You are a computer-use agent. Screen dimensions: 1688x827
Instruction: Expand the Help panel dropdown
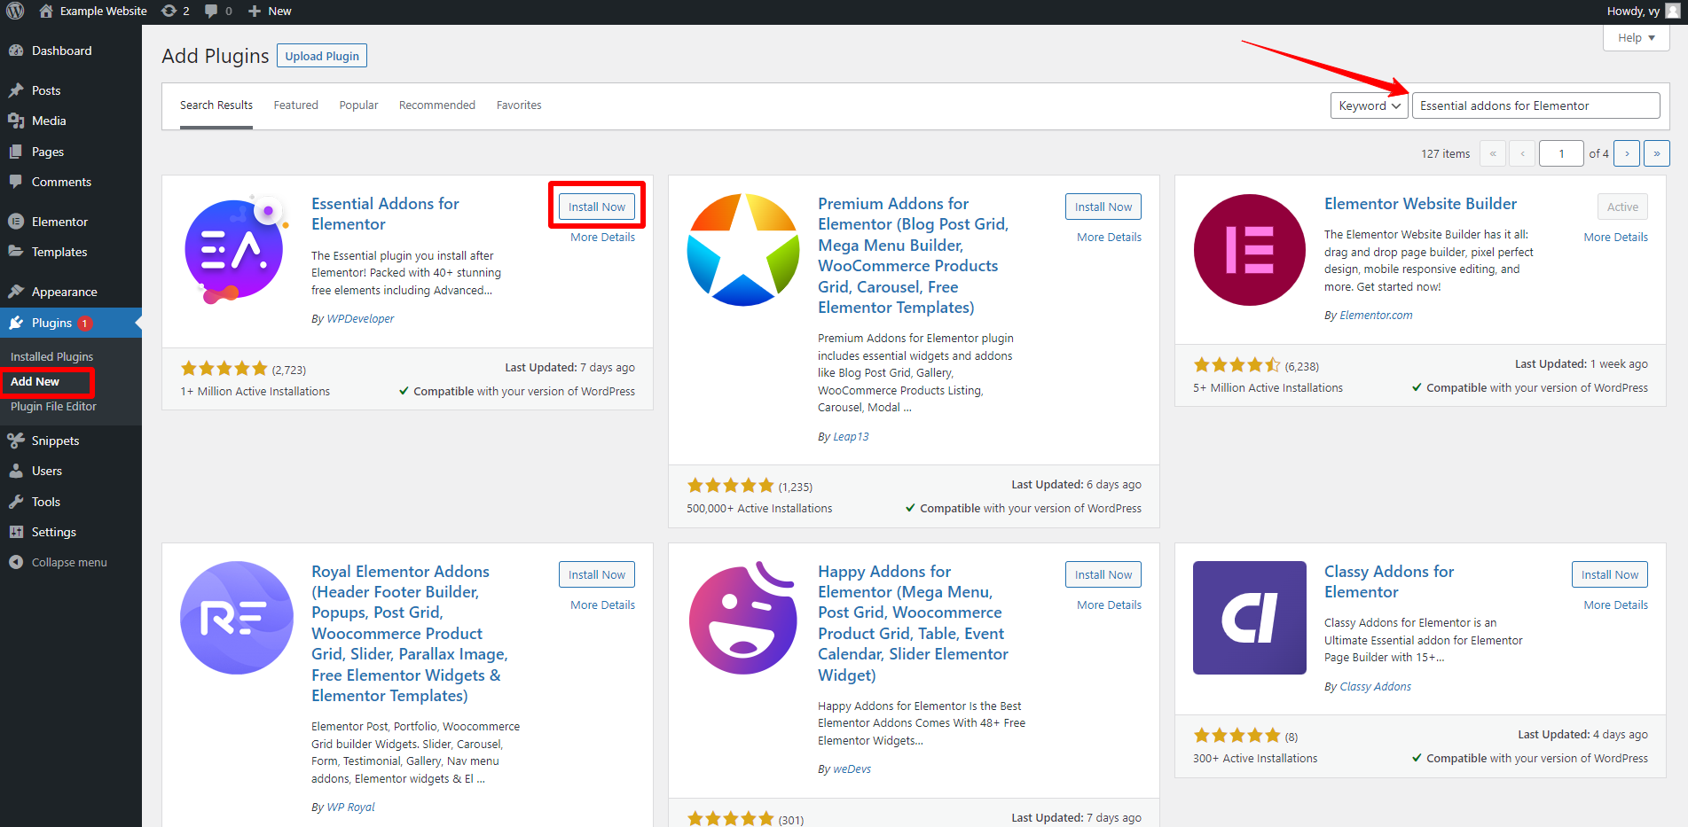(x=1637, y=37)
